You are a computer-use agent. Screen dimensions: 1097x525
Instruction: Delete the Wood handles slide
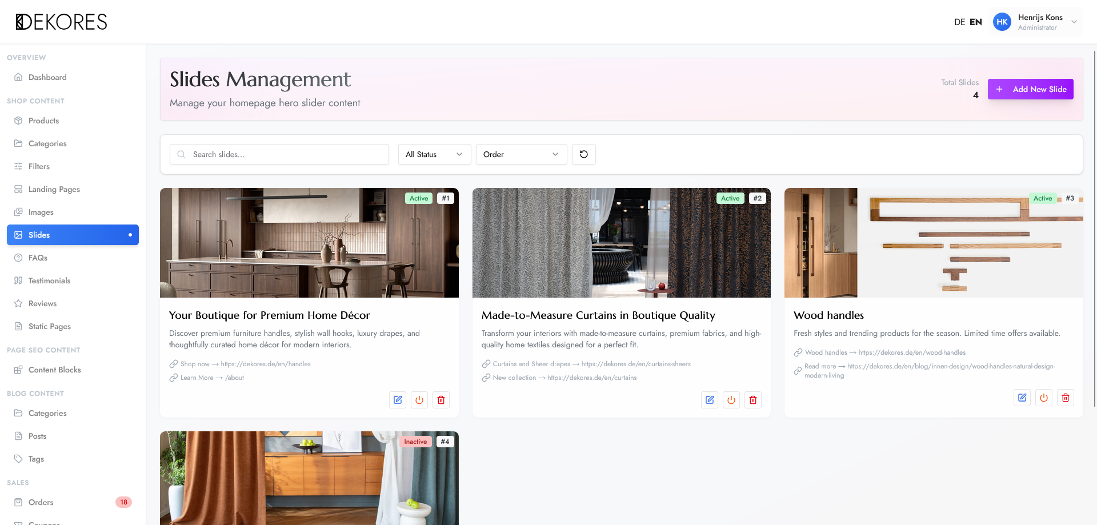pos(1066,398)
